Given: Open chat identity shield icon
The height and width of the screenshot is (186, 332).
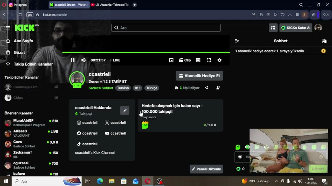Looking at the screenshot, I should tap(240, 157).
